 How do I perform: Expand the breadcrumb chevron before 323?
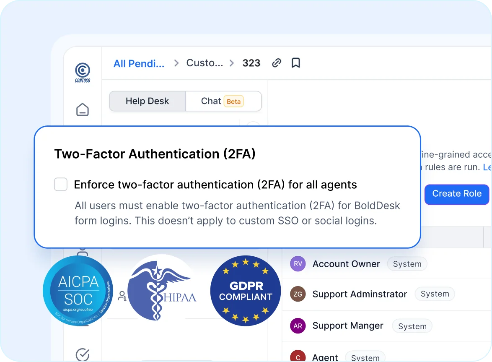tap(231, 63)
